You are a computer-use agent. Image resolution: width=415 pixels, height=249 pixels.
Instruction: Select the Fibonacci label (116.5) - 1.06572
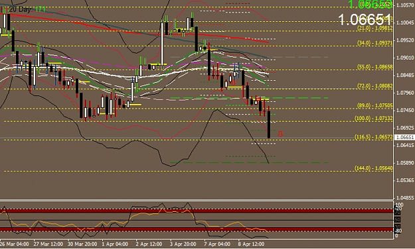(374, 137)
